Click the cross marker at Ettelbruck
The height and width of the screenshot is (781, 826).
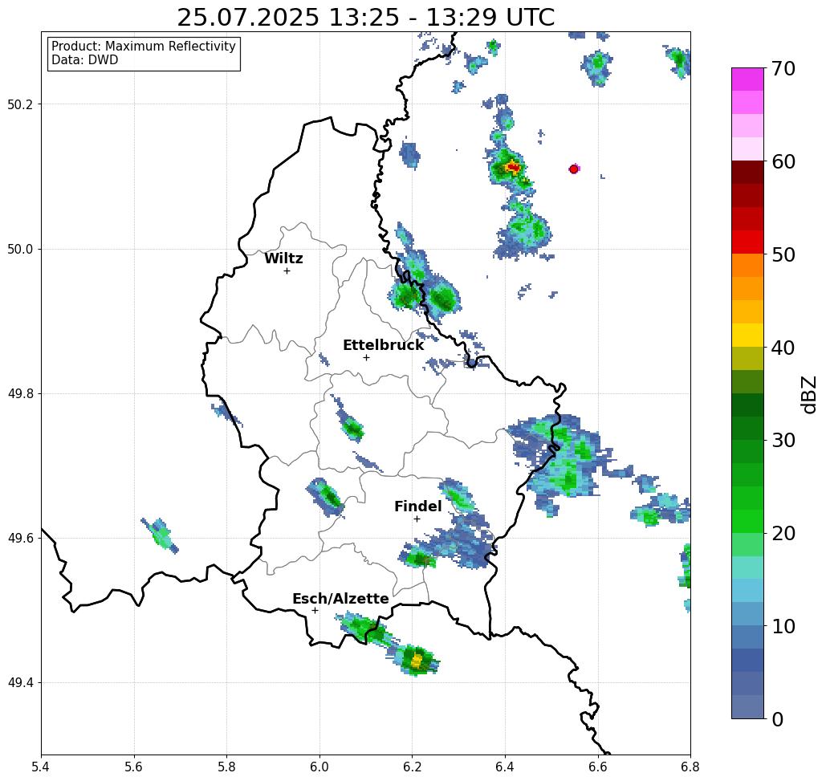pyautogui.click(x=367, y=357)
